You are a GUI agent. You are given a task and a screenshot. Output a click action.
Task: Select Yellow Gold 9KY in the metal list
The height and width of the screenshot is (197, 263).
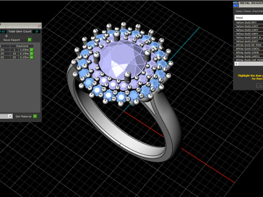[x=249, y=22]
